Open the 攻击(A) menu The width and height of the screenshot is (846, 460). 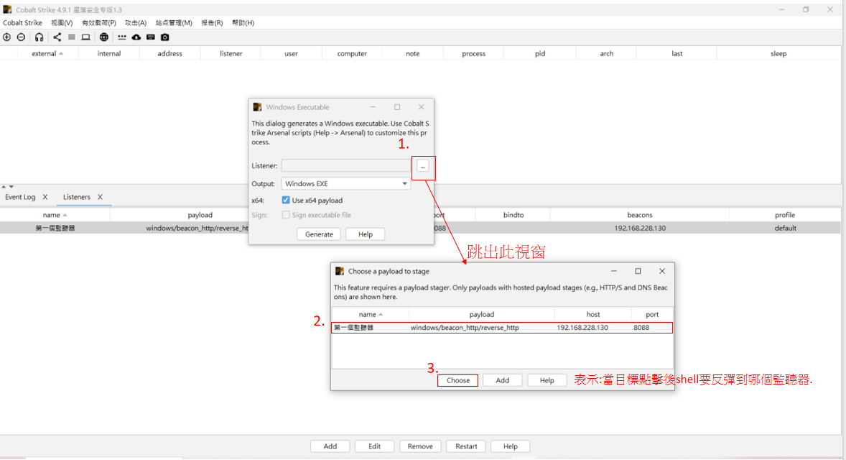[x=136, y=23]
